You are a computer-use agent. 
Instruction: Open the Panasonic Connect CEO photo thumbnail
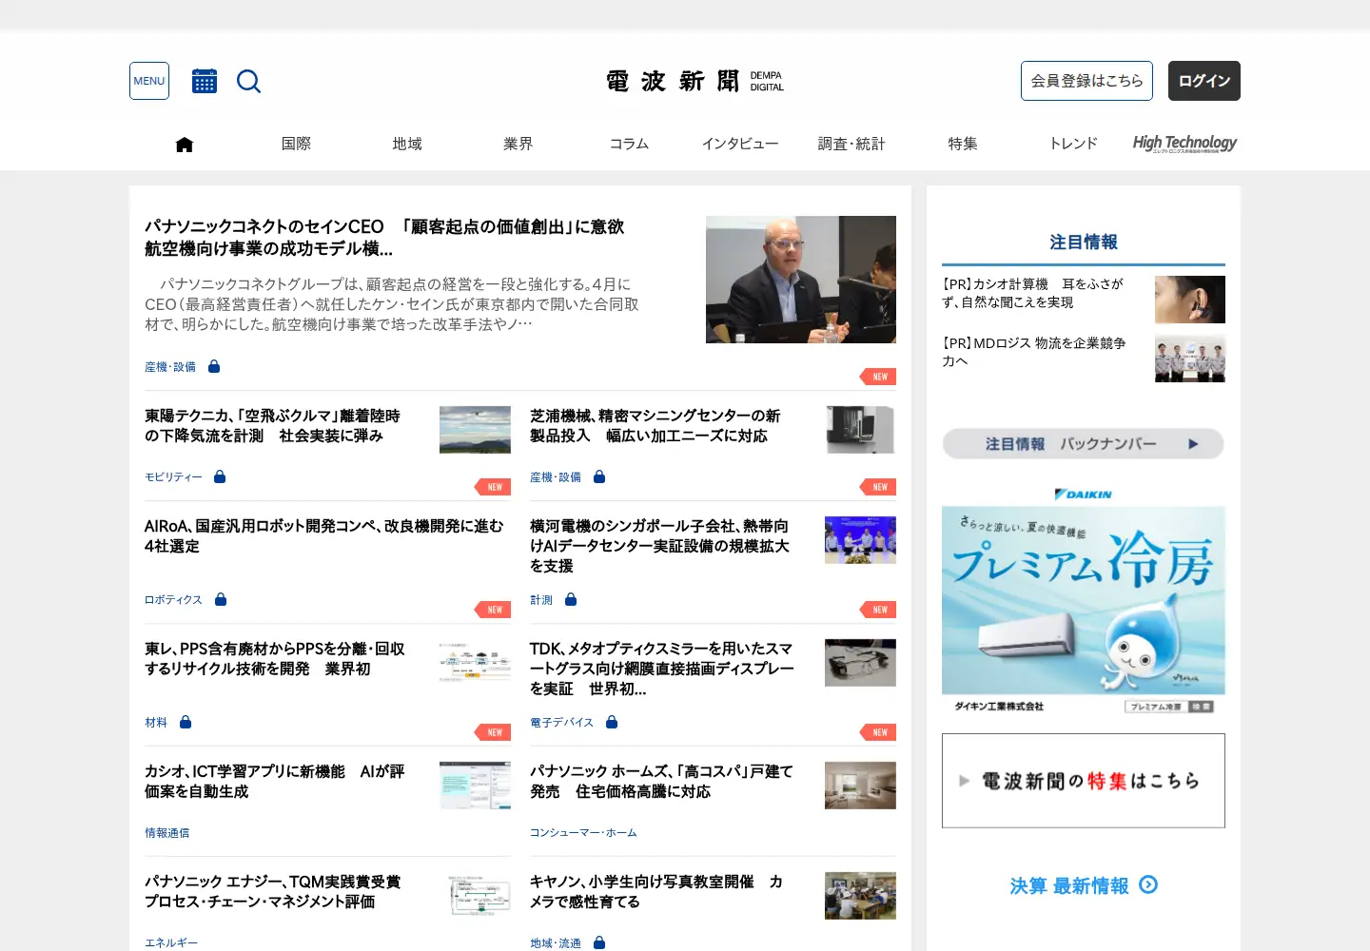pos(801,280)
